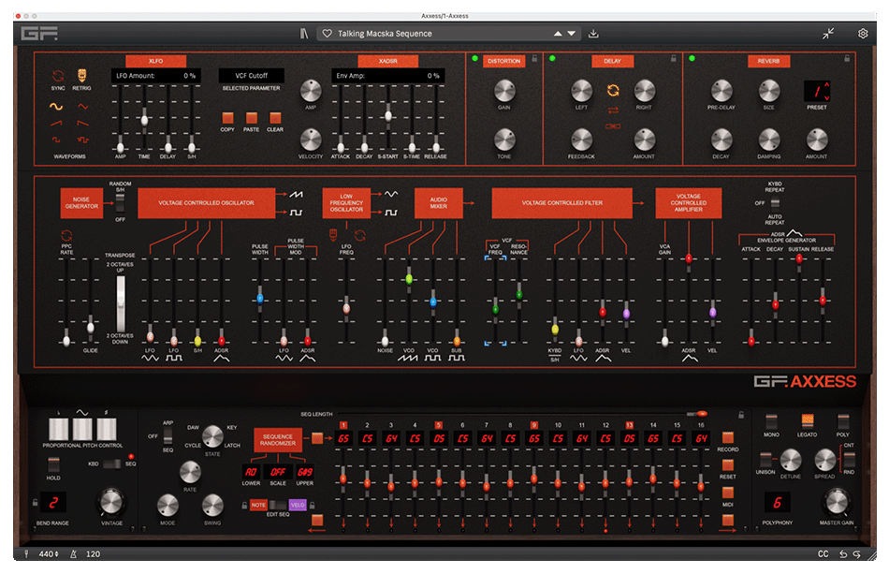Select the ramp-down sawtooth XLFO waveform

coord(82,123)
